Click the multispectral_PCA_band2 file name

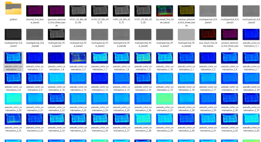78,44
